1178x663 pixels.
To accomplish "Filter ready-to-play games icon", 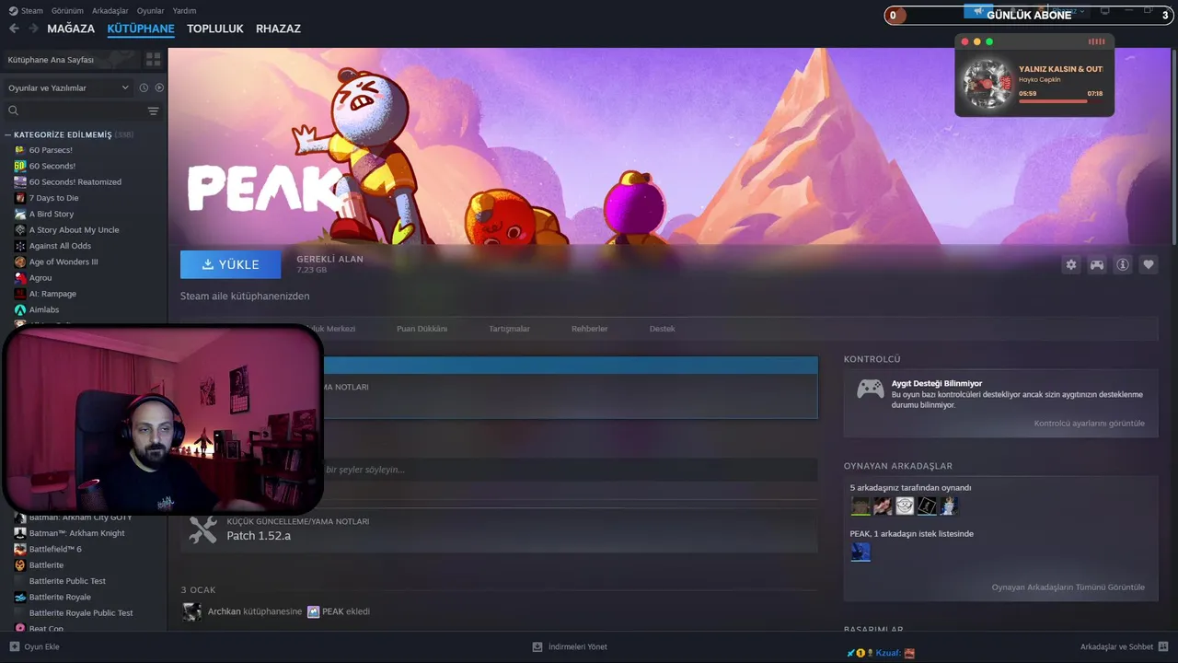I will [159, 87].
